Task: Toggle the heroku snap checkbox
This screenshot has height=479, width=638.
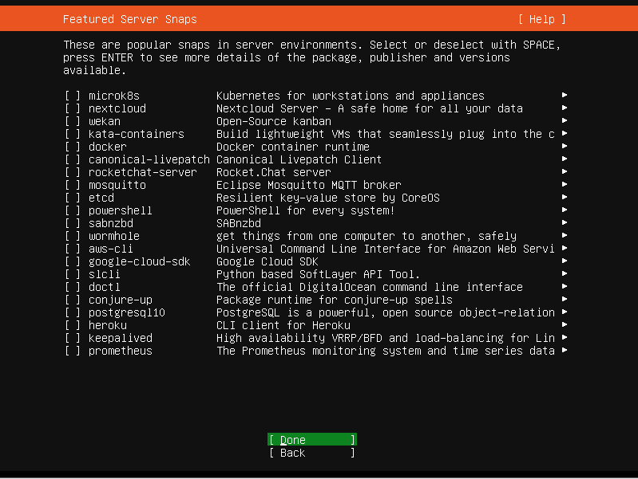Action: [73, 325]
